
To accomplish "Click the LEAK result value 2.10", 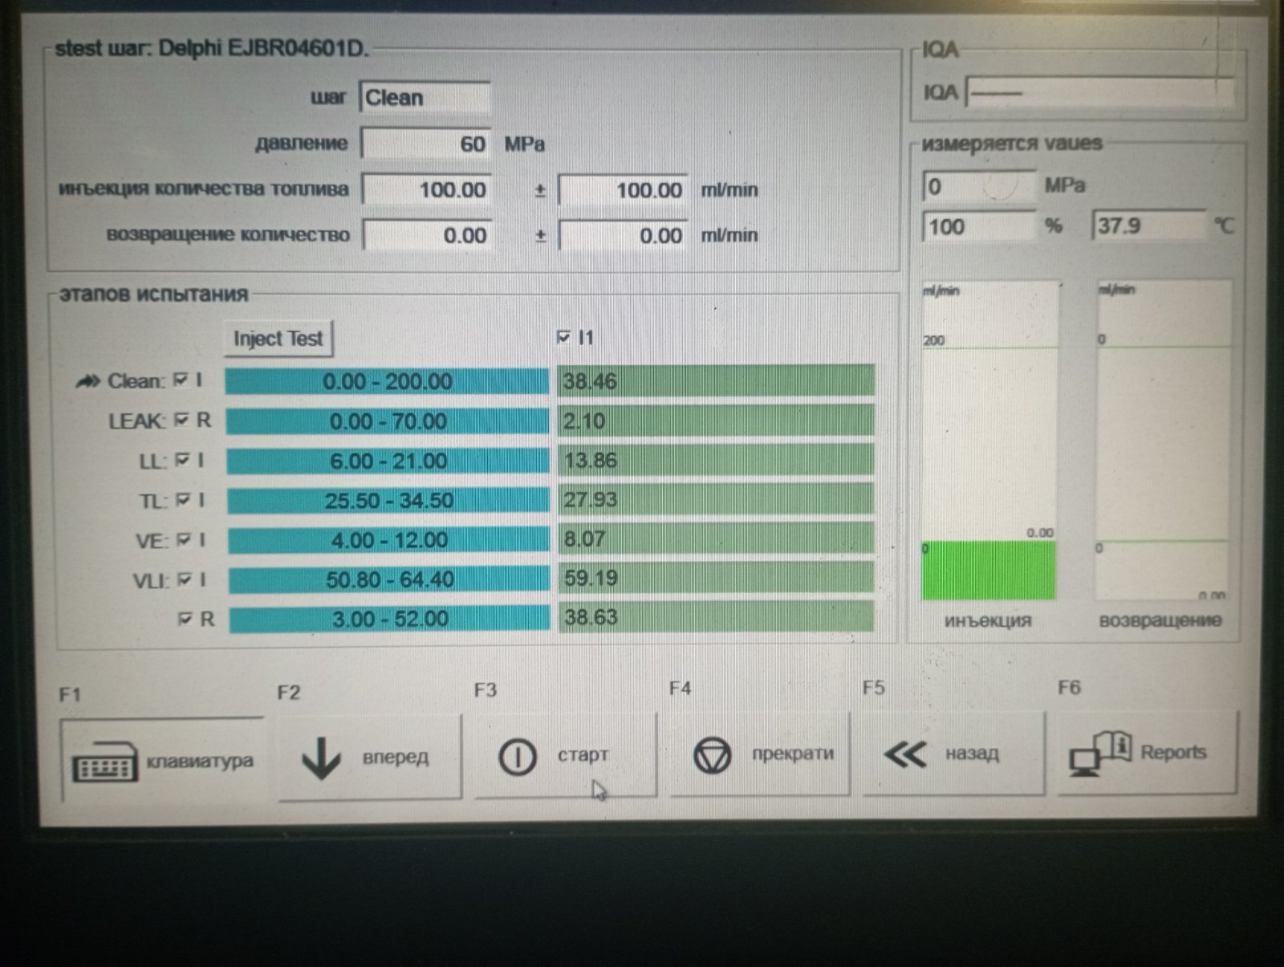I will pyautogui.click(x=716, y=421).
